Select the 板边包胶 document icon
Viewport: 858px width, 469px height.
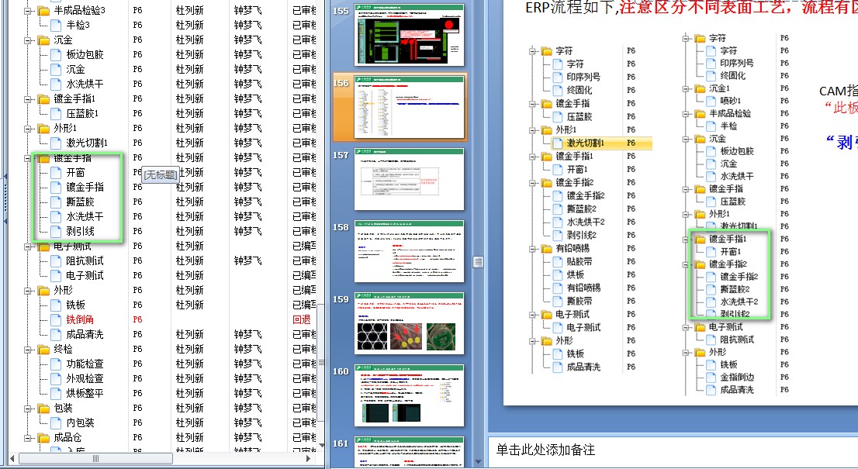(56, 55)
